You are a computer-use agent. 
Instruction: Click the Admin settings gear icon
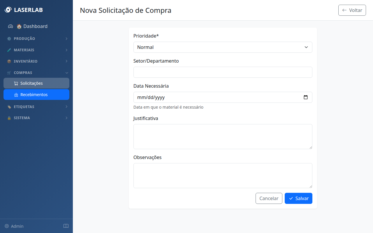pos(7,226)
